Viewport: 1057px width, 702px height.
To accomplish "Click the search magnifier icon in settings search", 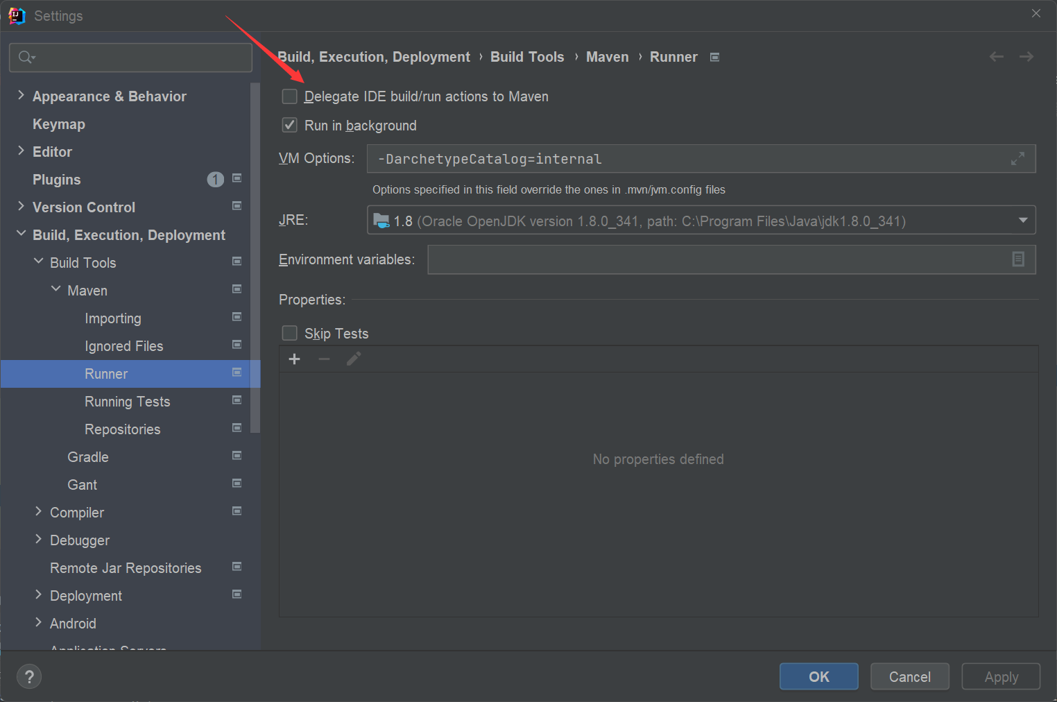I will pos(26,57).
